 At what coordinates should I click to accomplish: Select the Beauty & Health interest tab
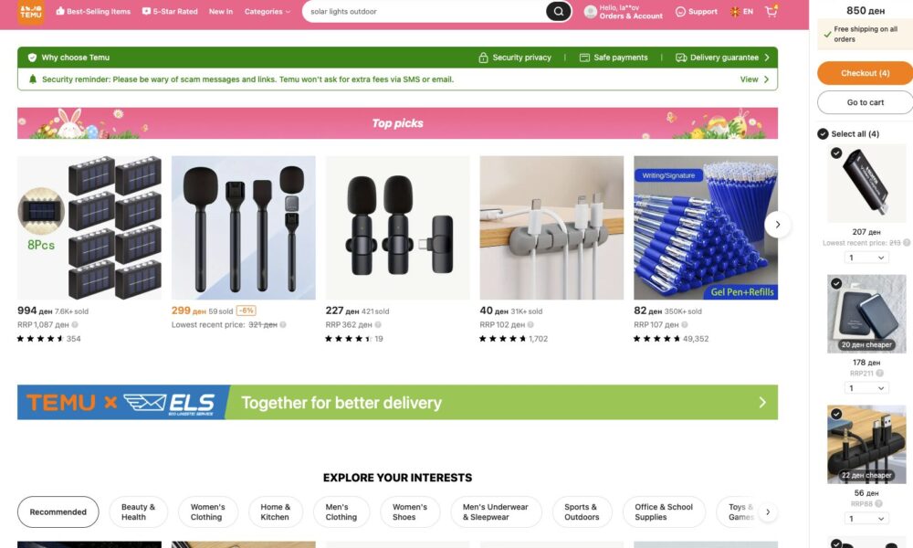[138, 511]
